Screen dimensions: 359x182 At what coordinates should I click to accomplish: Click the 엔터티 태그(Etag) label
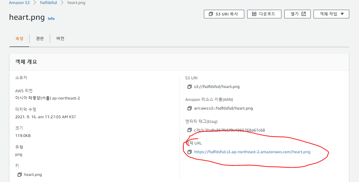click(201, 121)
